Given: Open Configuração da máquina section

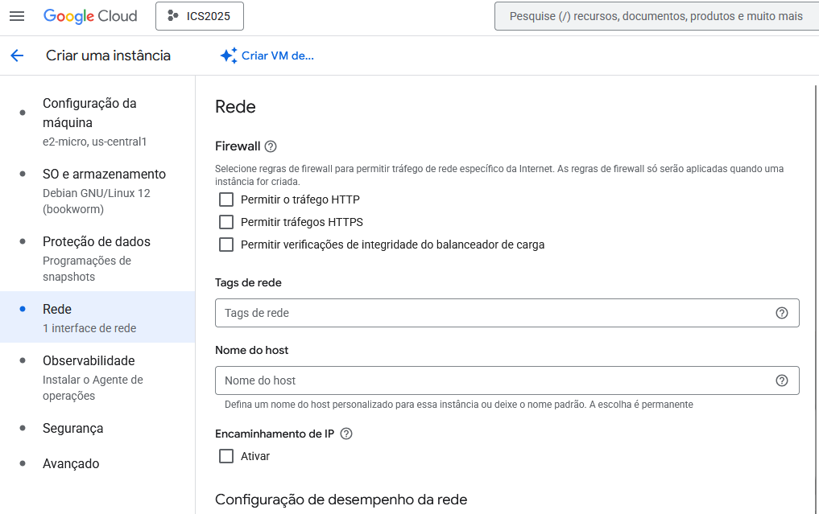Looking at the screenshot, I should coord(89,113).
